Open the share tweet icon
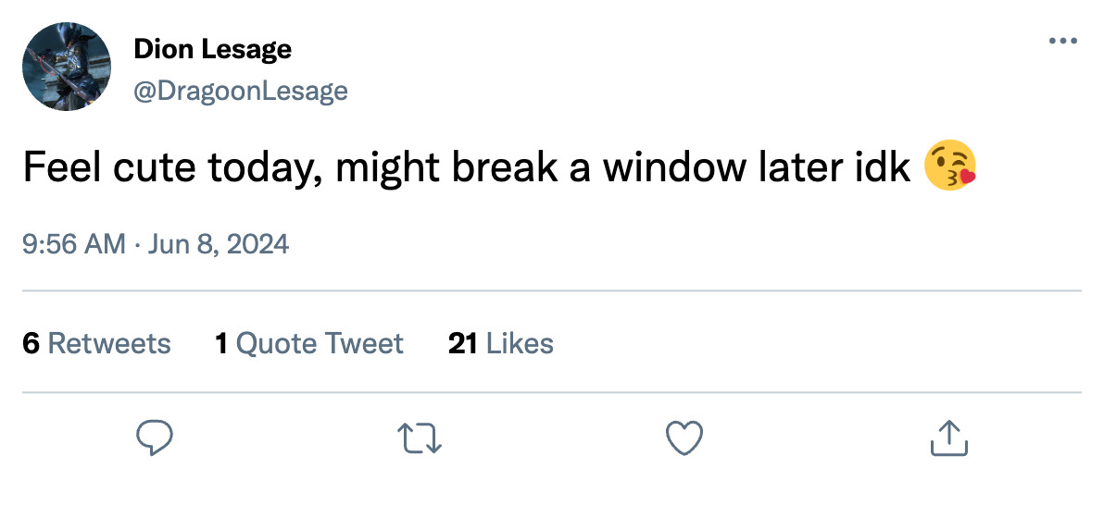Viewport: 1104px width, 505px height. [947, 437]
